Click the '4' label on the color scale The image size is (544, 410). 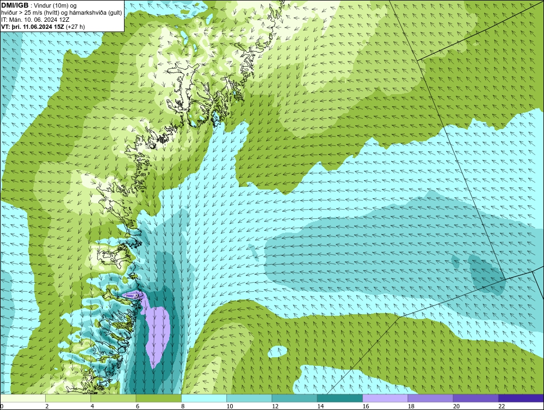pos(92,406)
